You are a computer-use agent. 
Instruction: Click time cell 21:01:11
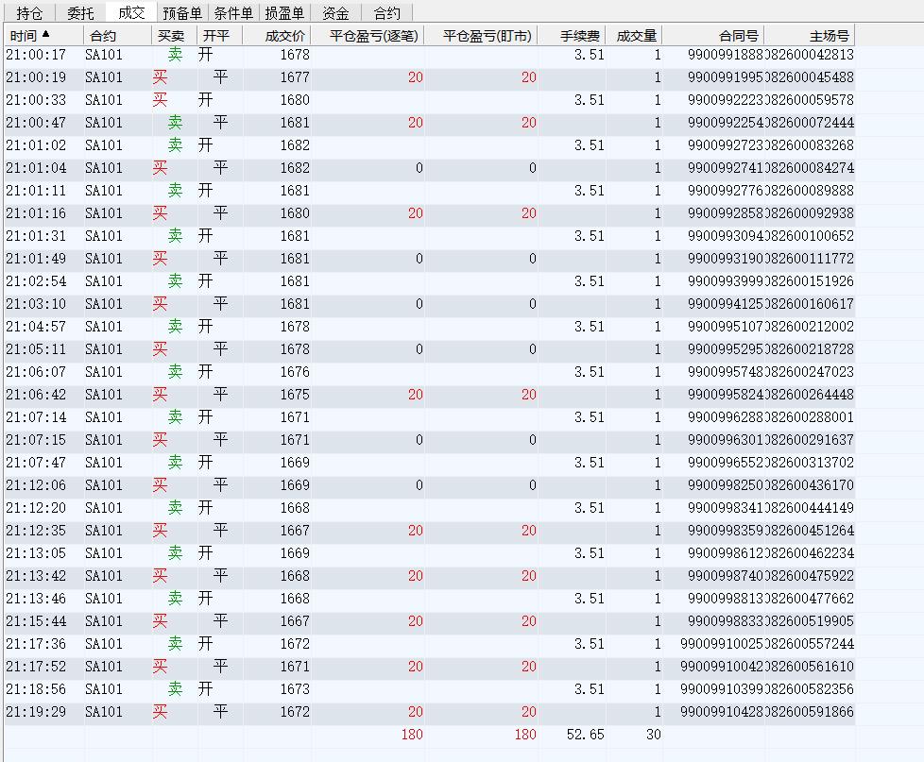(x=36, y=191)
